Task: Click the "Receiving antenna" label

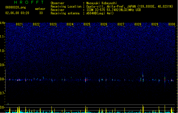Action: (x=65, y=13)
